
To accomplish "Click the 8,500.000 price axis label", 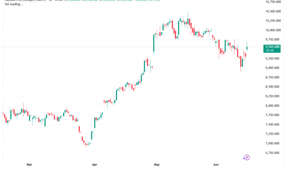I will coord(272,87).
